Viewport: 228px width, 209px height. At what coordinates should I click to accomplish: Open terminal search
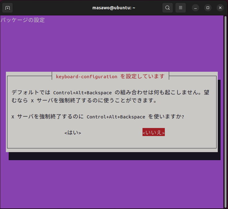[168, 8]
